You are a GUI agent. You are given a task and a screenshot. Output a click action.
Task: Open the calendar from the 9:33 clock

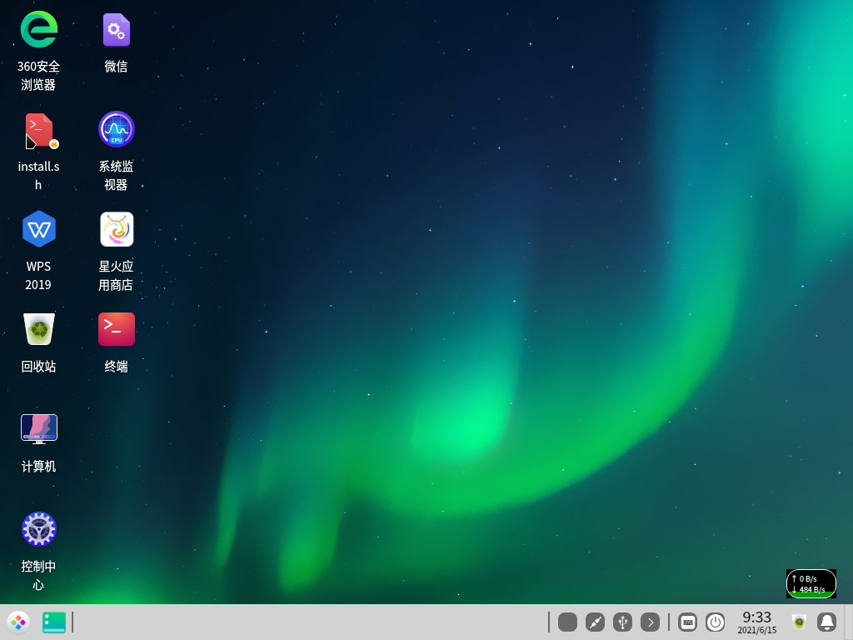756,622
